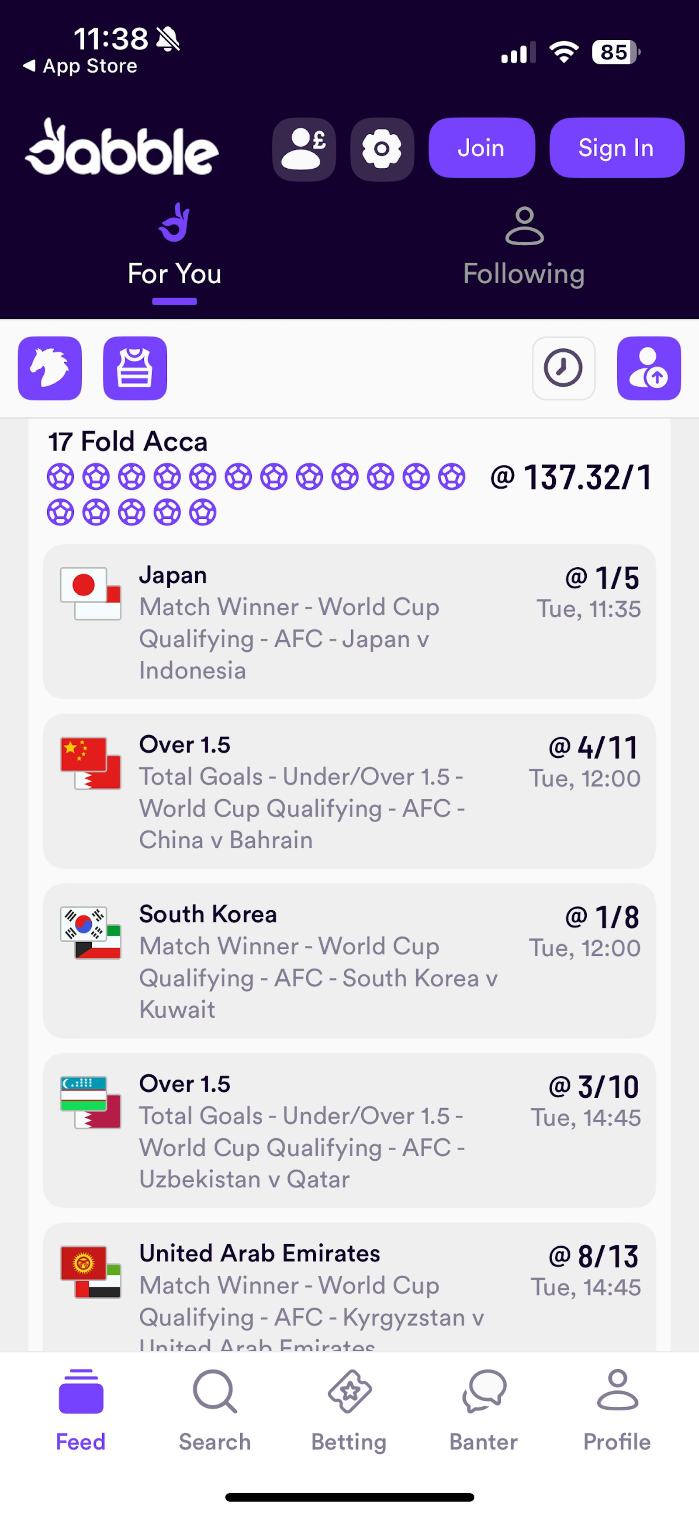Viewport: 699px width, 1516px height.
Task: Tap the Dabble logo
Action: pos(122,148)
